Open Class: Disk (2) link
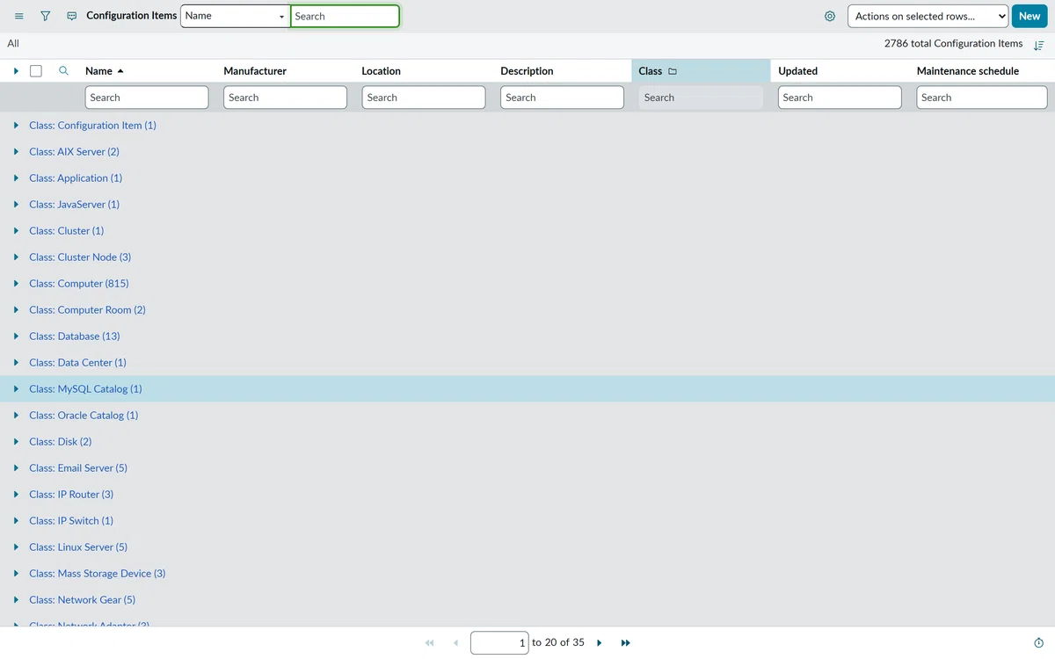 tap(60, 442)
